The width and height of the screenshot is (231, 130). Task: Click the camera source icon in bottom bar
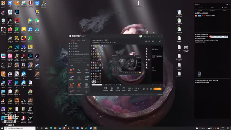pos(111,89)
